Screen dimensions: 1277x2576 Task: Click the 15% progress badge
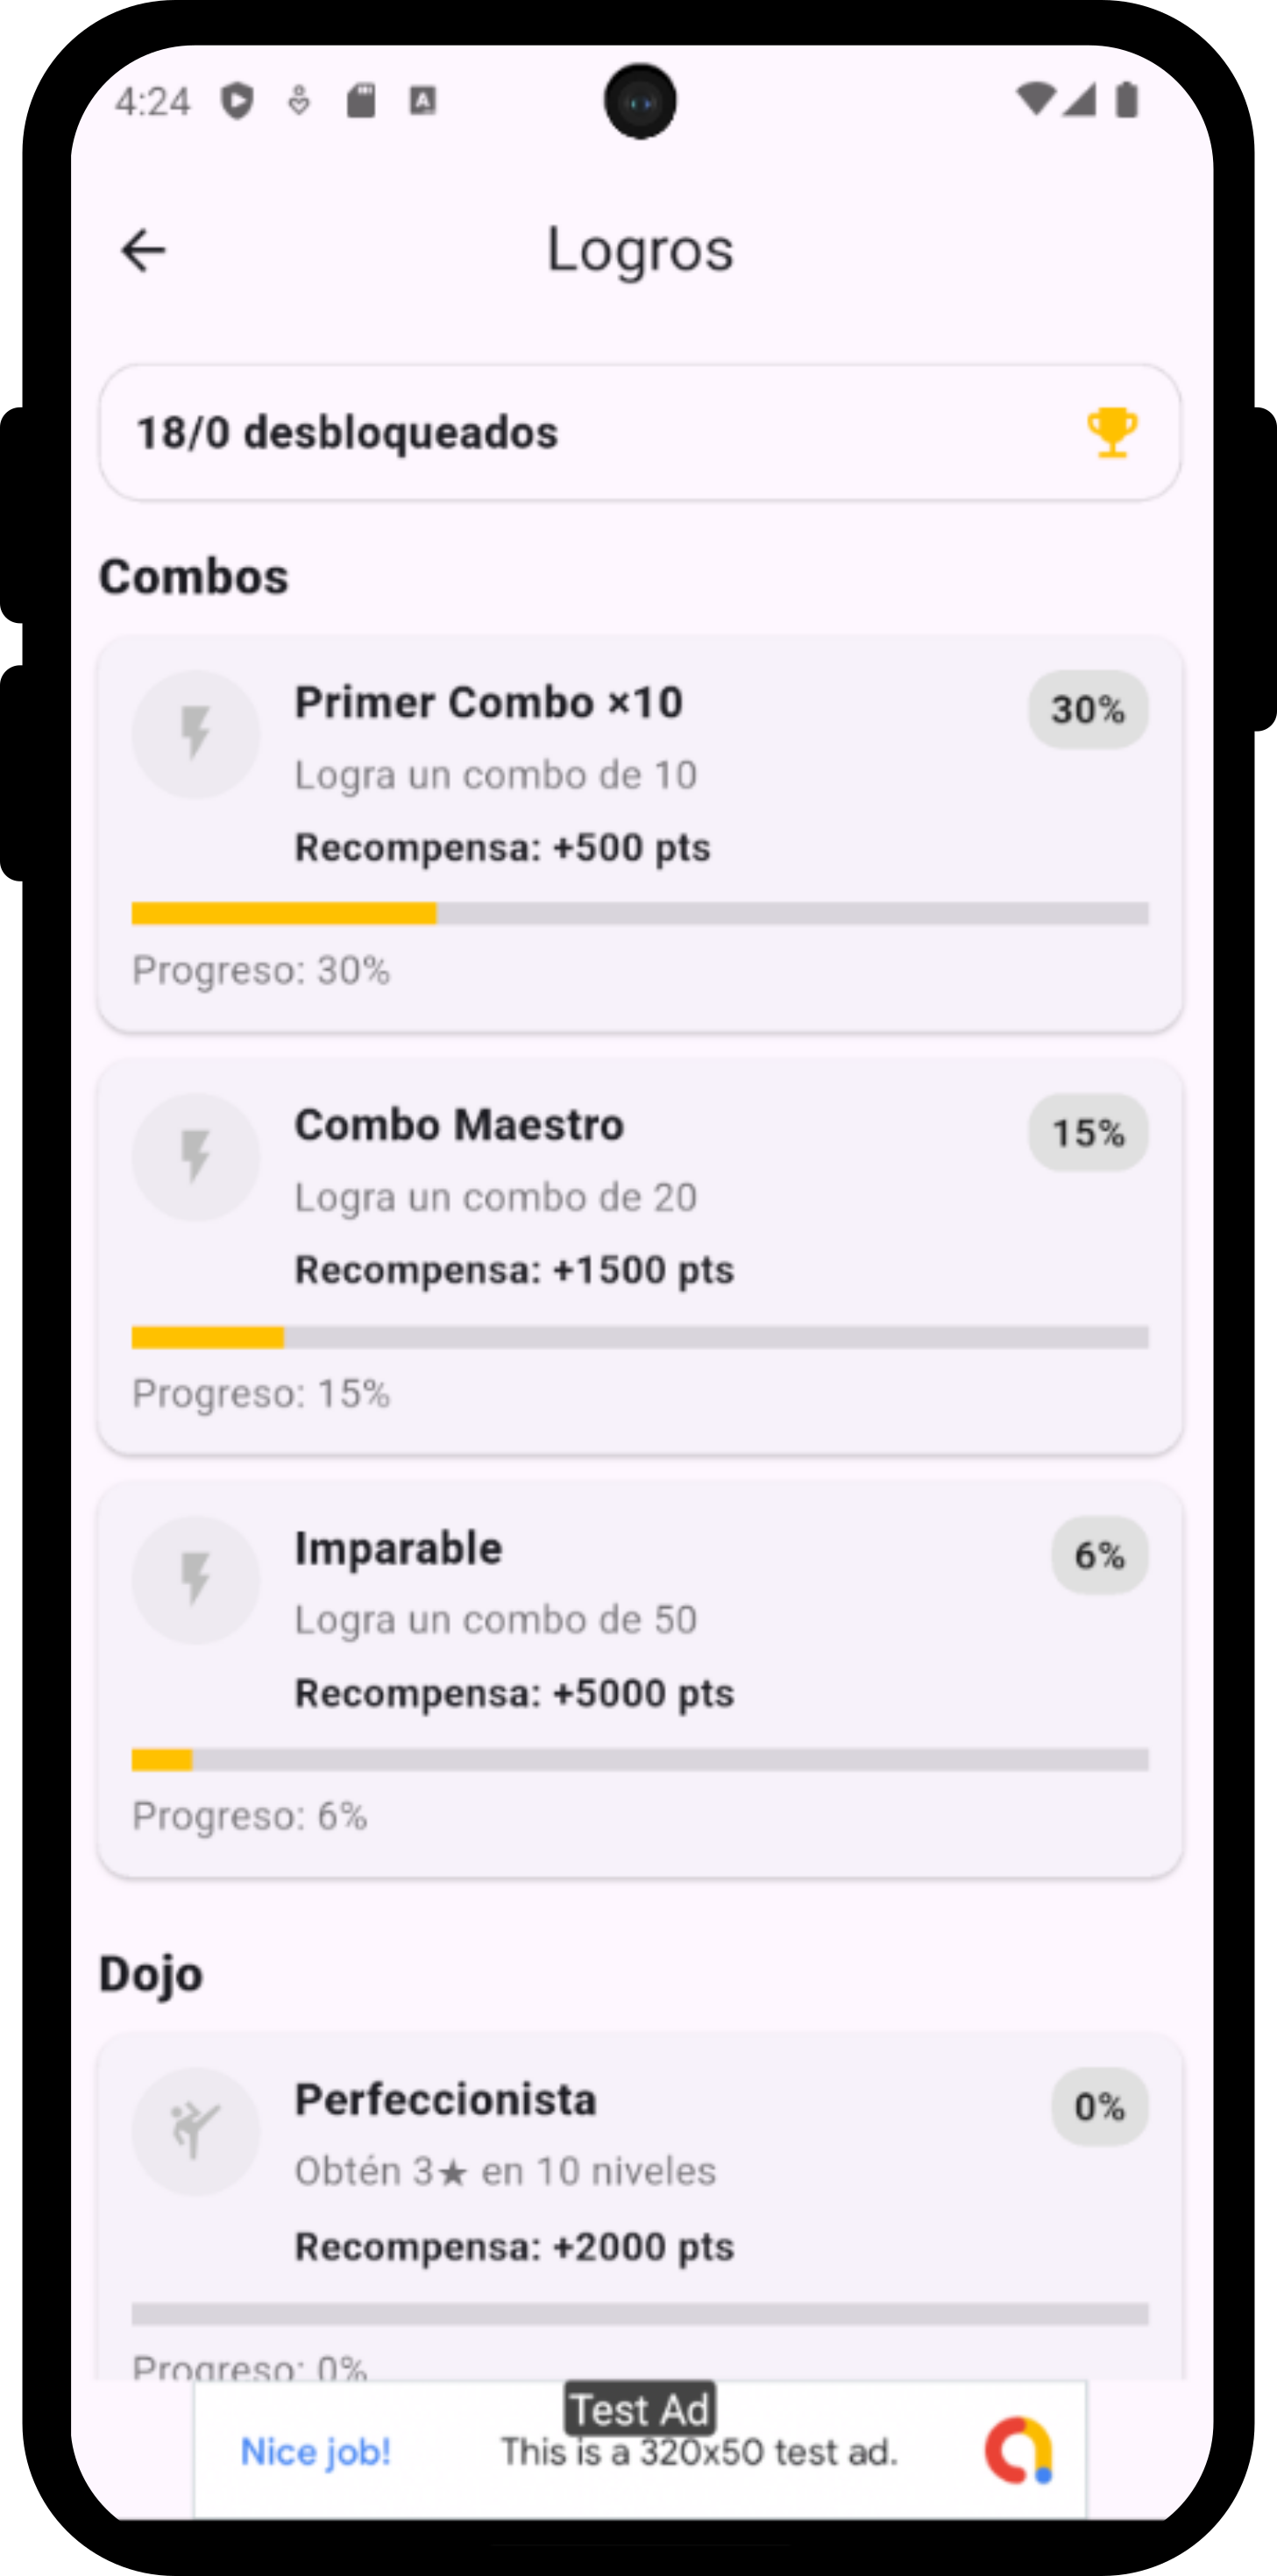click(x=1088, y=1133)
